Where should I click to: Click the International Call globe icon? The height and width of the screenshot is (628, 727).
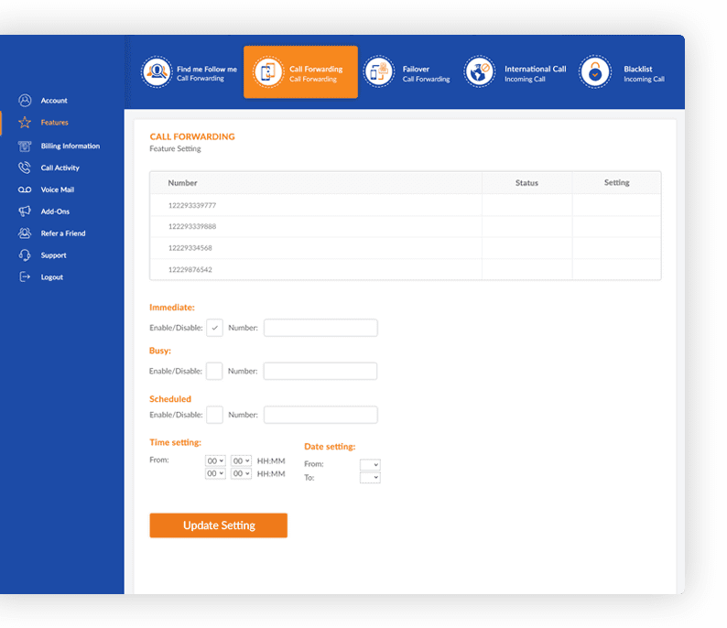pos(479,72)
